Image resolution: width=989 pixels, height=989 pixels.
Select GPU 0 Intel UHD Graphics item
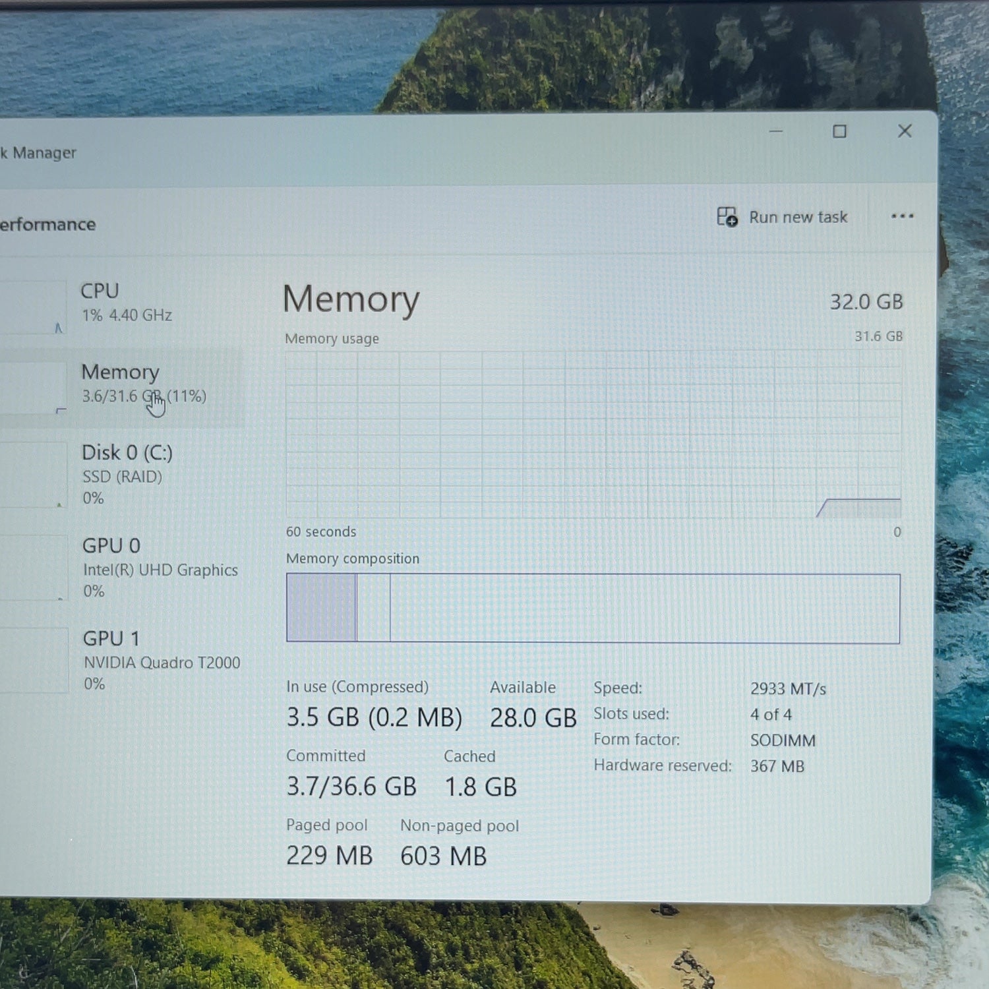(x=122, y=568)
